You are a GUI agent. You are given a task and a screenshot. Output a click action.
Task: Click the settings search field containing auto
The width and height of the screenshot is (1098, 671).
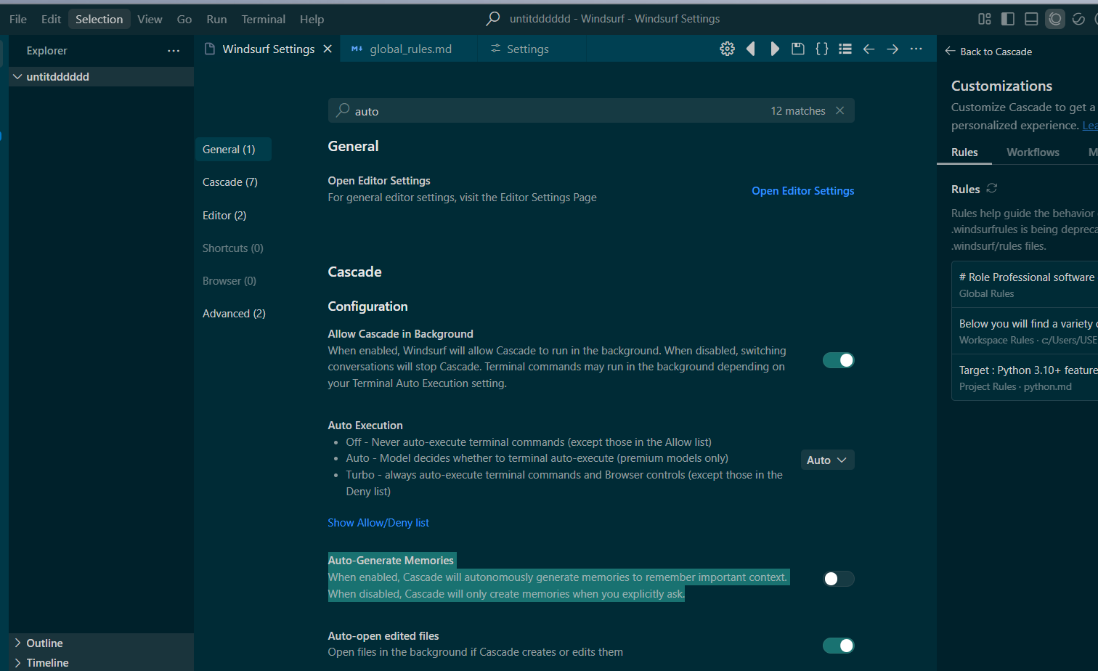pyautogui.click(x=591, y=110)
